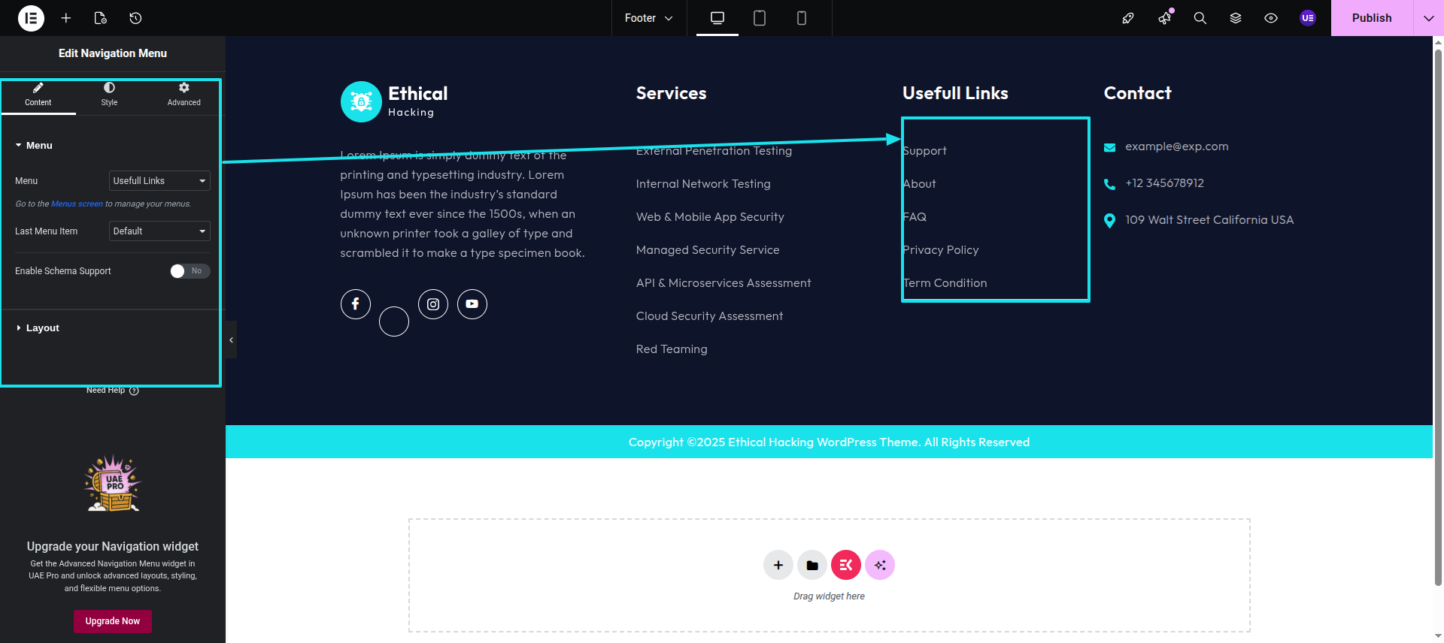The image size is (1444, 643).
Task: Click the Publish button
Action: [x=1371, y=18]
